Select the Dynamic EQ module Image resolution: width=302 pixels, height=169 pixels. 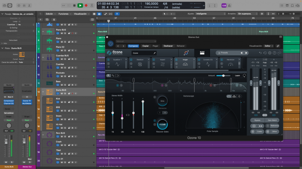click(x=208, y=63)
